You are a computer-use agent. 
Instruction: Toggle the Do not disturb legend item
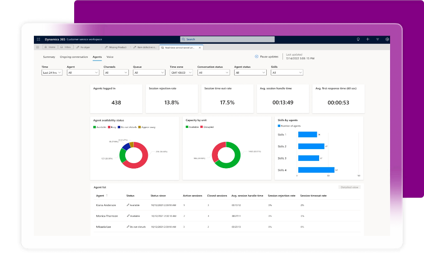coord(128,127)
